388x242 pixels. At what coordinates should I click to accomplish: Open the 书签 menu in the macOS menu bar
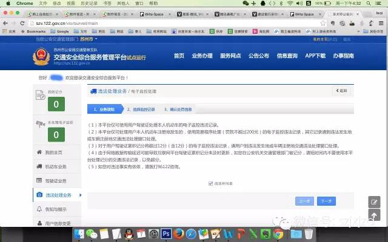pos(107,3)
